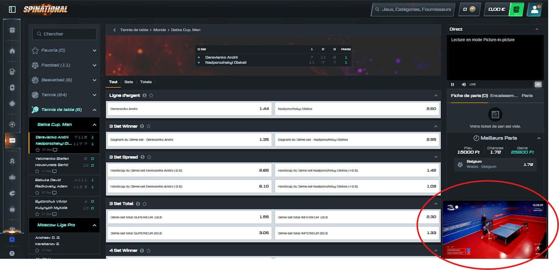Open the search field with the magnifier icon
559x270 pixels.
(64, 34)
